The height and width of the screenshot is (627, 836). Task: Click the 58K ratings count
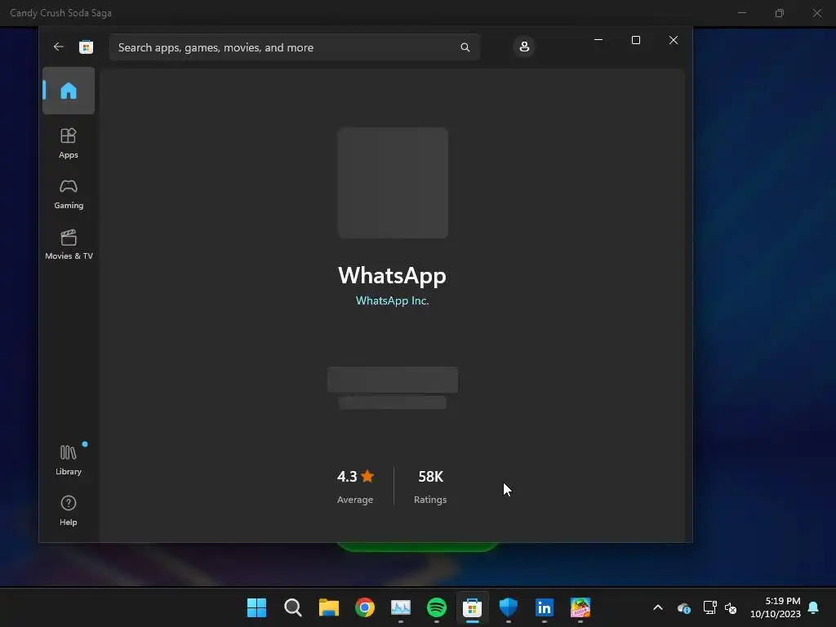tap(430, 477)
